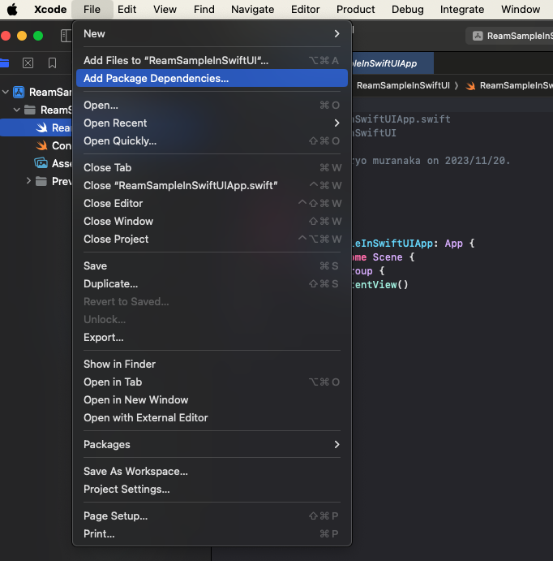Switch to the ReamSampleInSwiftUIApp editor tab
Image resolution: width=553 pixels, height=561 pixels.
point(389,63)
